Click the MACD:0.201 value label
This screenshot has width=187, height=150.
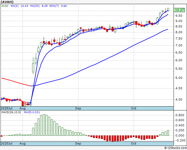(32, 112)
